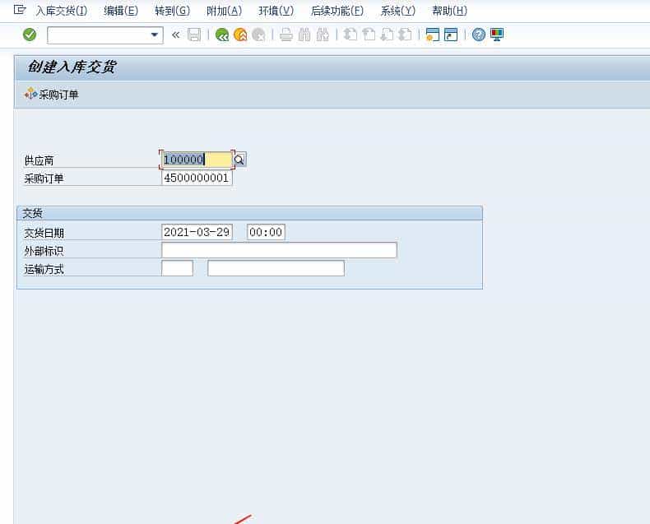Click the green Enter checkmark icon
The width and height of the screenshot is (650, 524).
point(30,35)
